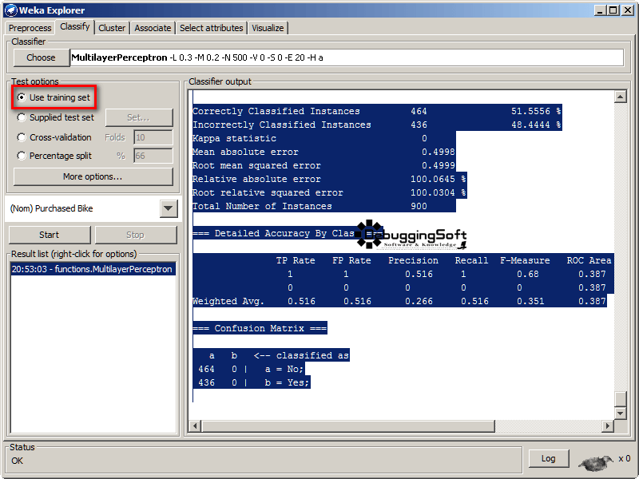Click the horizontal scroll left arrow

[x=195, y=426]
